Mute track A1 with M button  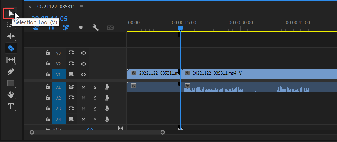coord(83,87)
